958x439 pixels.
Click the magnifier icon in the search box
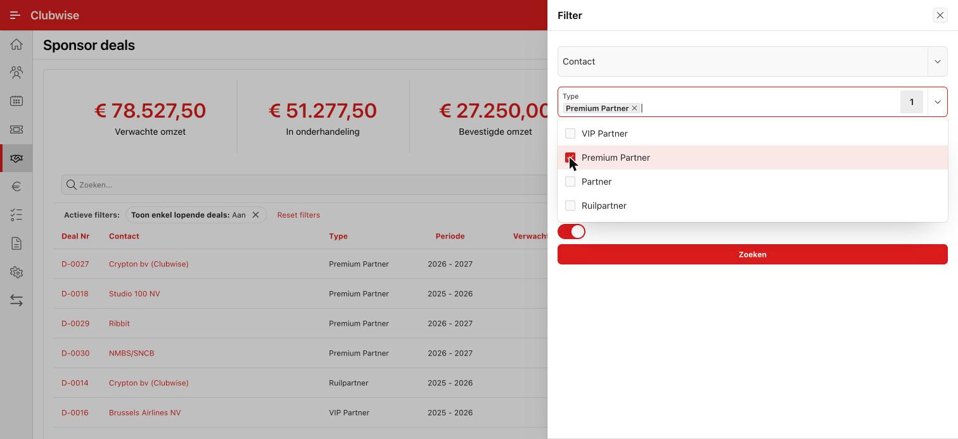coord(72,185)
